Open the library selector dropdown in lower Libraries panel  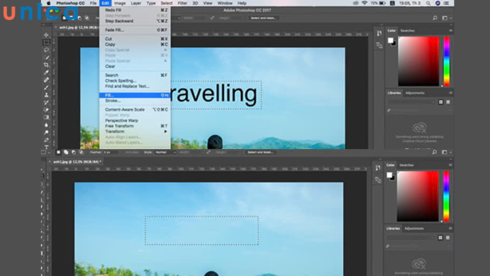coord(410,238)
